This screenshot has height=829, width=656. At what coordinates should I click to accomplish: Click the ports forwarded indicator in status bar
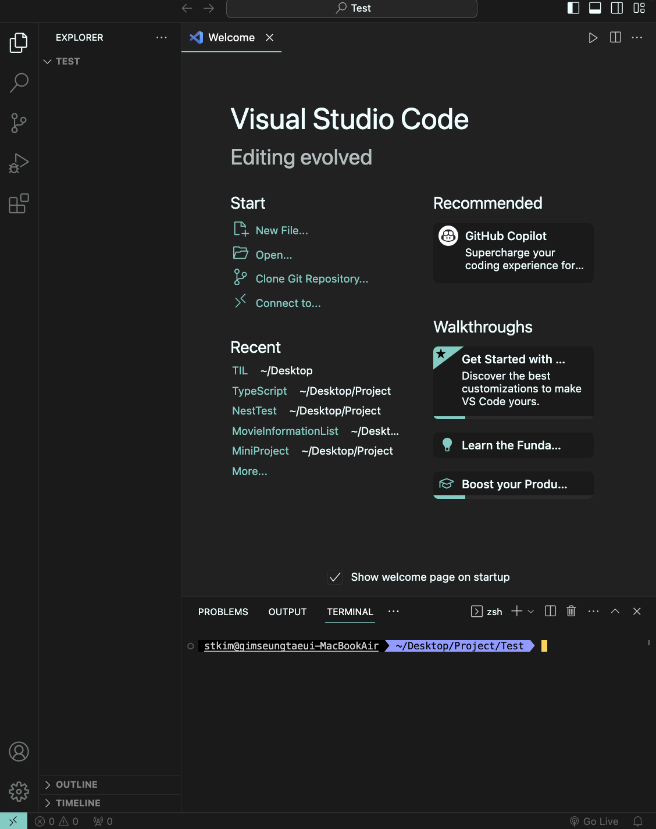(x=103, y=821)
